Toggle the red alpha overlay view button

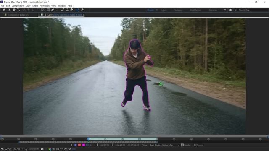coord(79,145)
